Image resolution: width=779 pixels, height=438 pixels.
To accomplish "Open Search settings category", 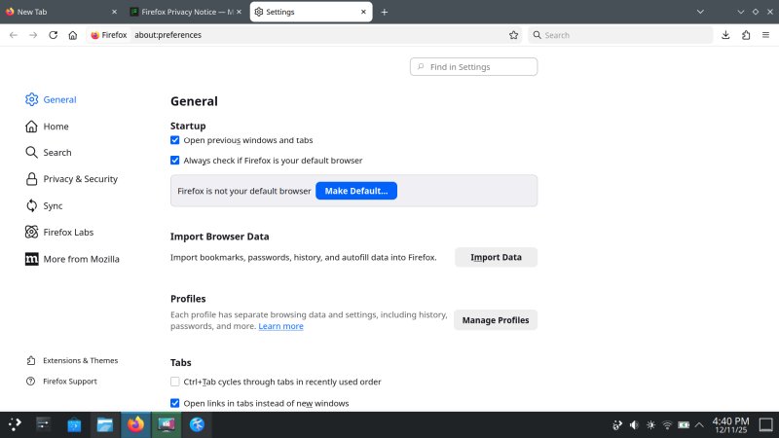I will click(48, 153).
